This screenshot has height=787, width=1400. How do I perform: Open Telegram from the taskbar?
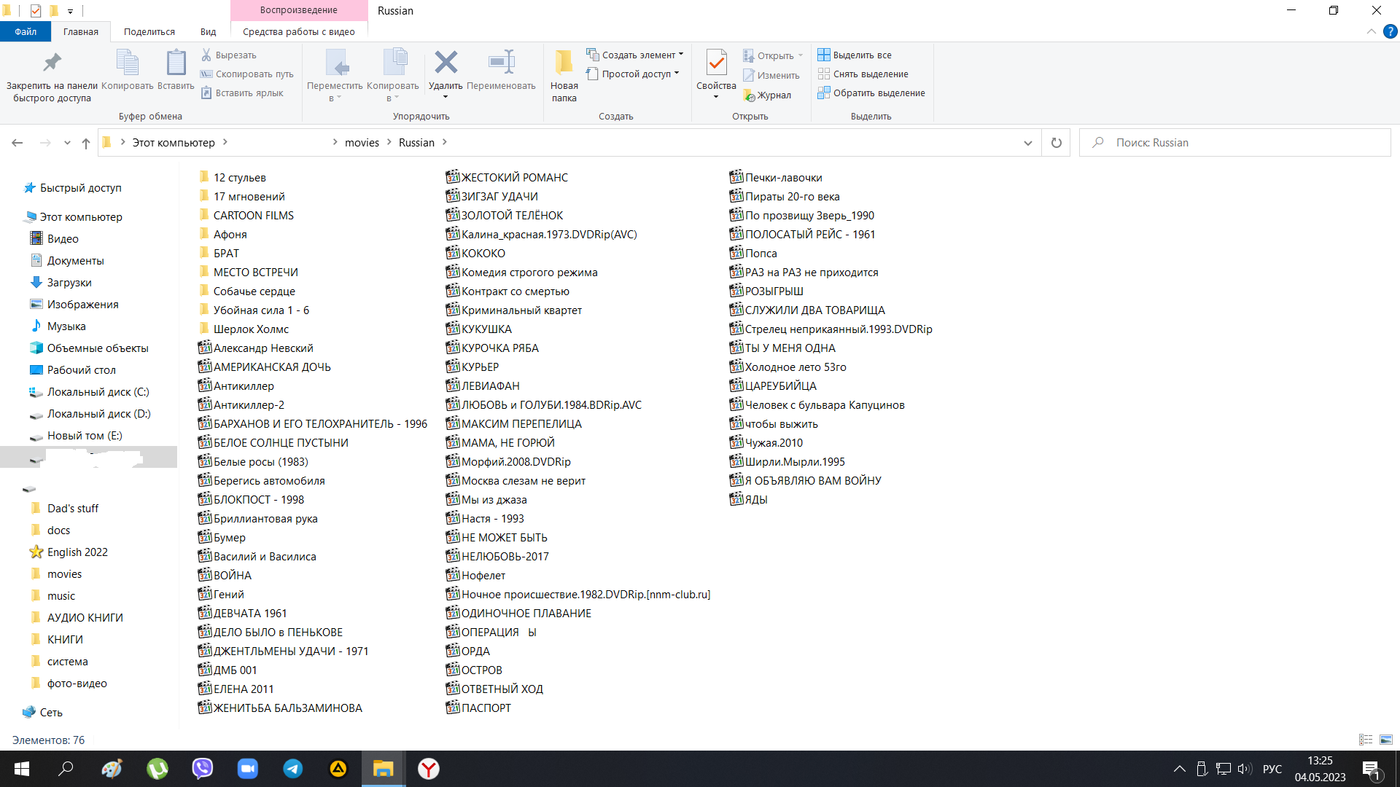(x=293, y=769)
